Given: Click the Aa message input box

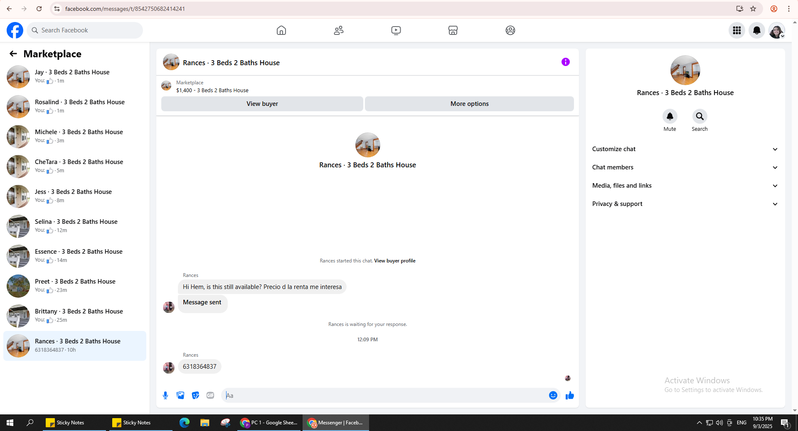Looking at the screenshot, I should coord(384,395).
